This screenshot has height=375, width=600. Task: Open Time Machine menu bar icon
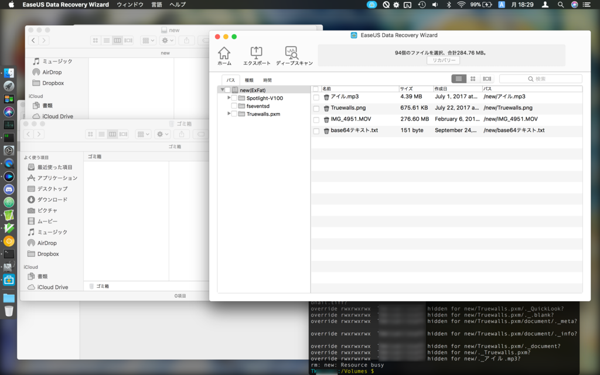tap(422, 5)
